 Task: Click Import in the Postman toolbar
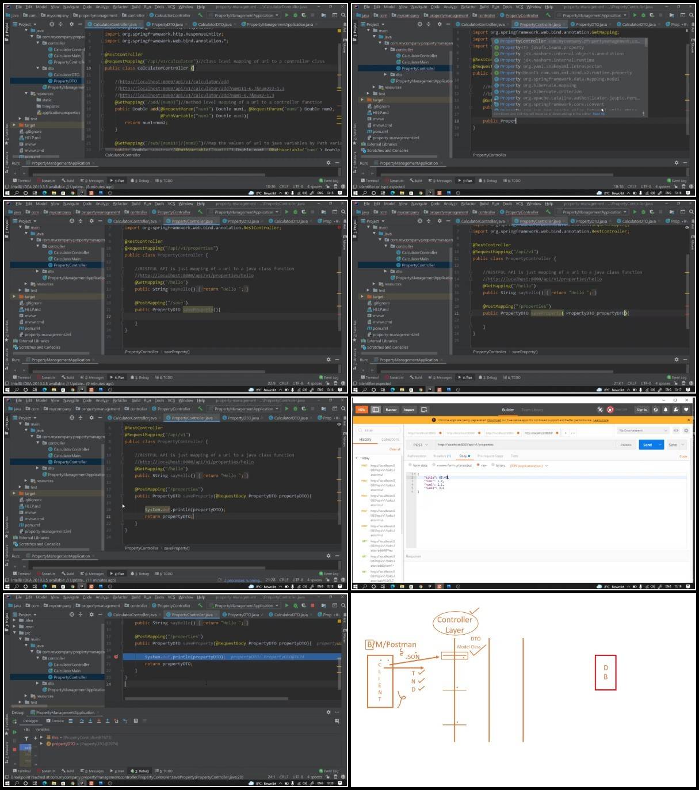coord(409,410)
